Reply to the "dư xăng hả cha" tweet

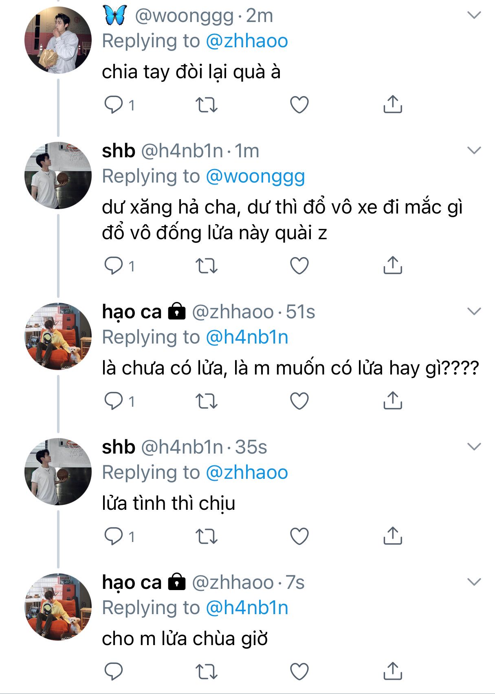click(x=113, y=266)
